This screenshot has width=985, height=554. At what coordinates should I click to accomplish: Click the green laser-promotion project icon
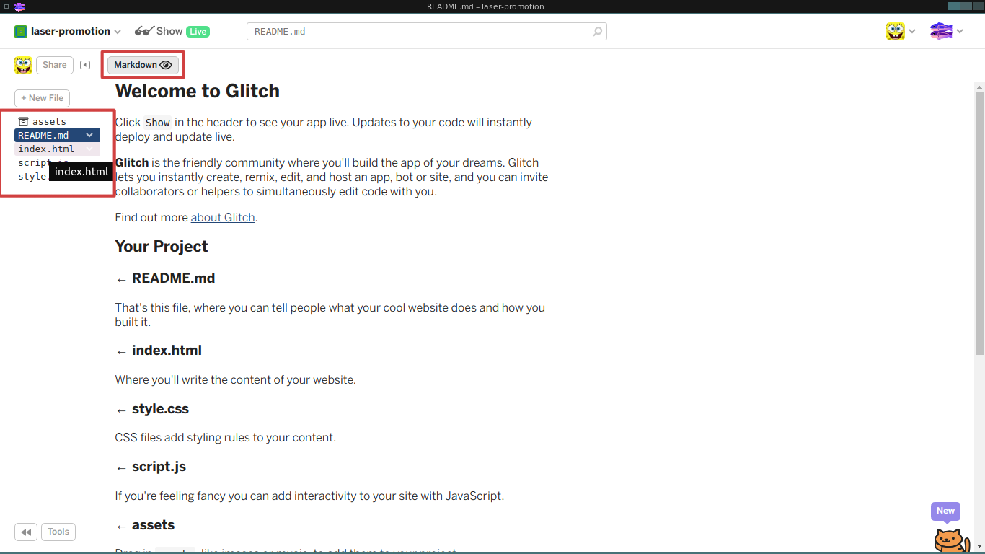21,32
